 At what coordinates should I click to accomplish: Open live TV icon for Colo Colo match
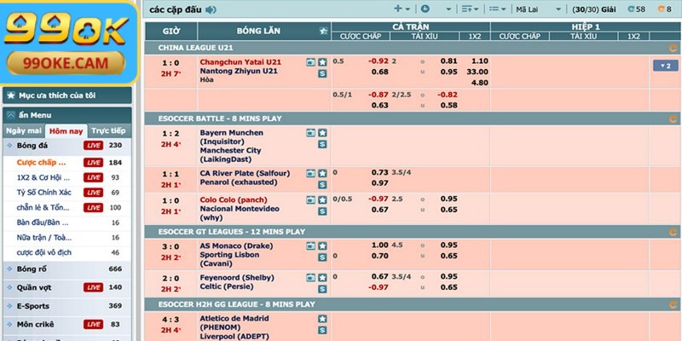[x=310, y=200]
